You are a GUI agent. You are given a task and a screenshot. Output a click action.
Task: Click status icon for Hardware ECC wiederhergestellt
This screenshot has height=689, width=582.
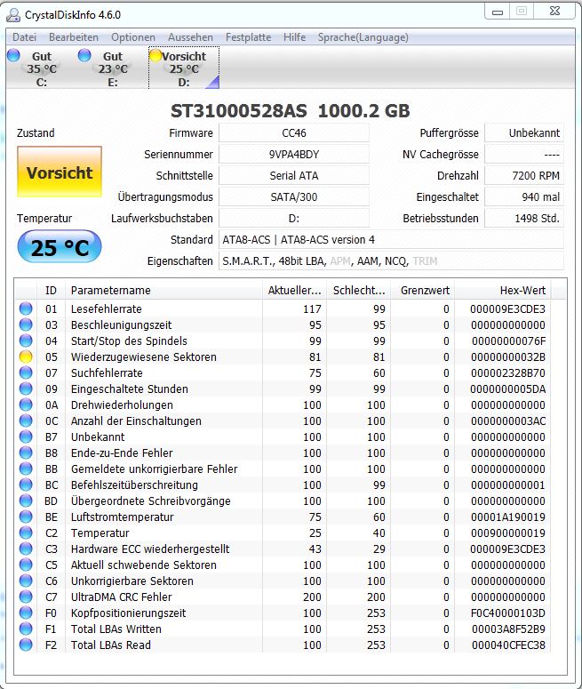(26, 549)
